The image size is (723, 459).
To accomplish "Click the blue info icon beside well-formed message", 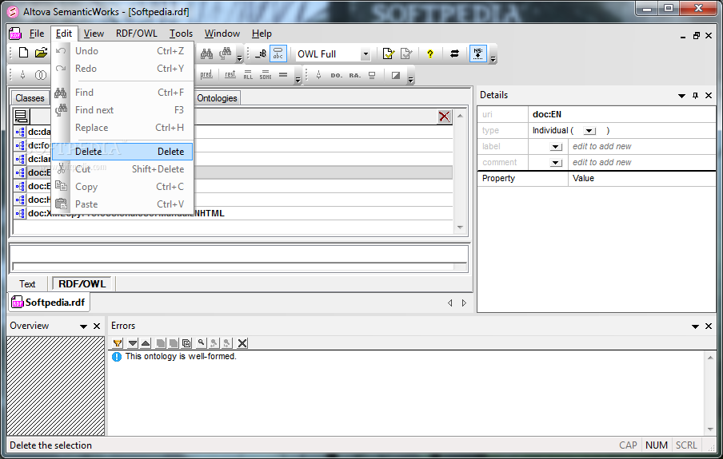I will click(x=117, y=356).
